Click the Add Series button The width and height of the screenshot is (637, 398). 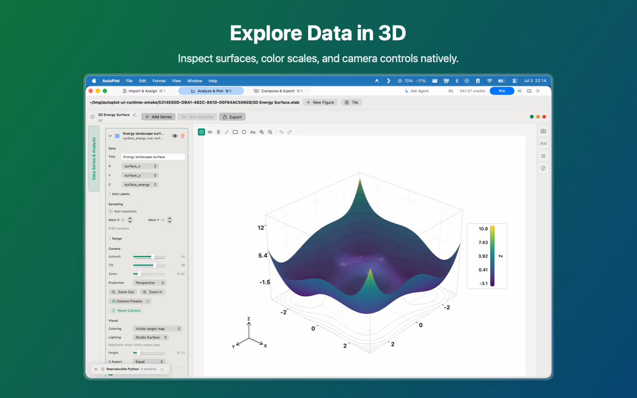[x=158, y=117]
